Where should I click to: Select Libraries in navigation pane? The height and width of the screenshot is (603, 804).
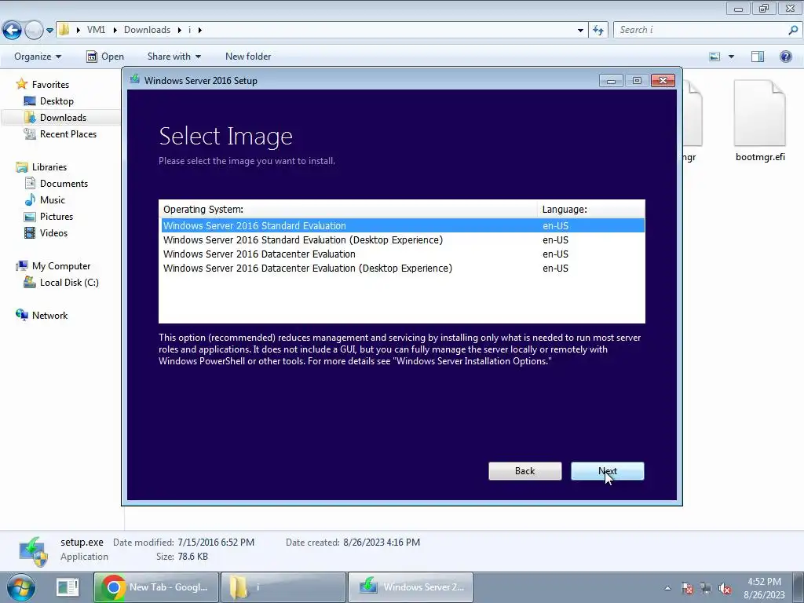49,167
